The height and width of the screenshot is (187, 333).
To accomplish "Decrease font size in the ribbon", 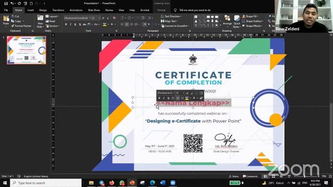I will (108, 18).
